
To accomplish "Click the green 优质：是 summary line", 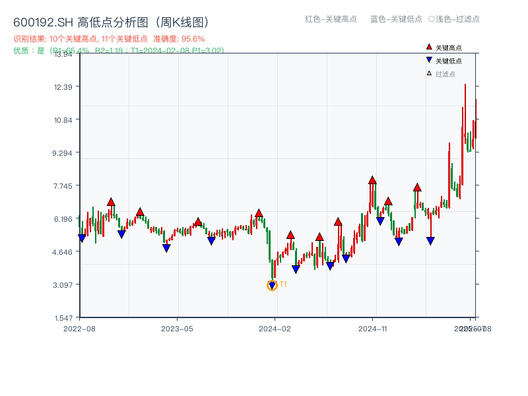I will click(119, 51).
